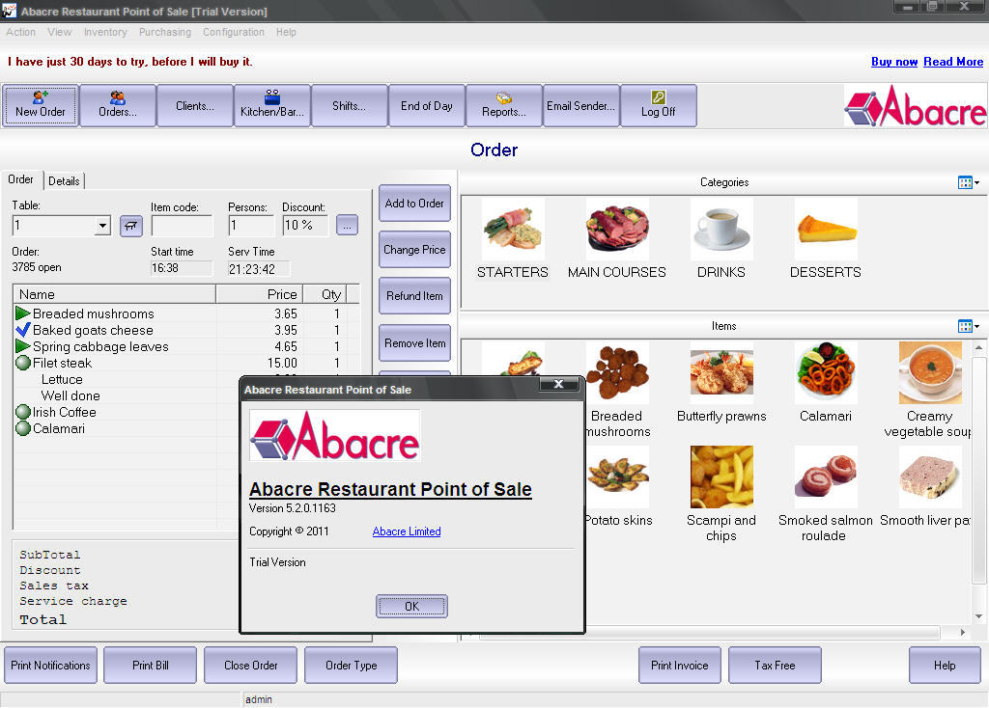Viewport: 989px width, 708px height.
Task: Follow the Abacre Limited link
Action: (x=407, y=531)
